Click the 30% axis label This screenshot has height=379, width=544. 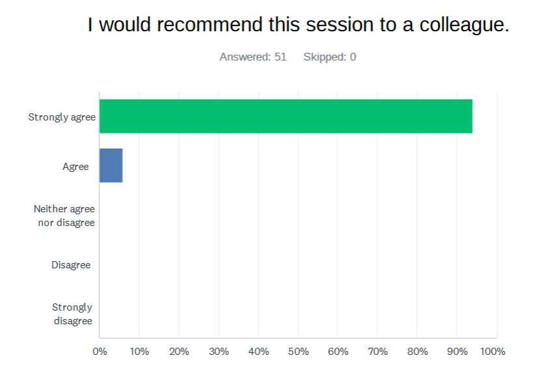click(x=219, y=352)
